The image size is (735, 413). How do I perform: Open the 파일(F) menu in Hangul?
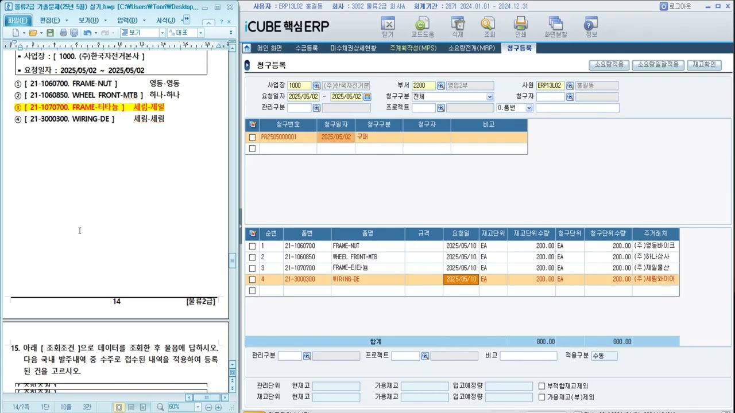[x=17, y=20]
